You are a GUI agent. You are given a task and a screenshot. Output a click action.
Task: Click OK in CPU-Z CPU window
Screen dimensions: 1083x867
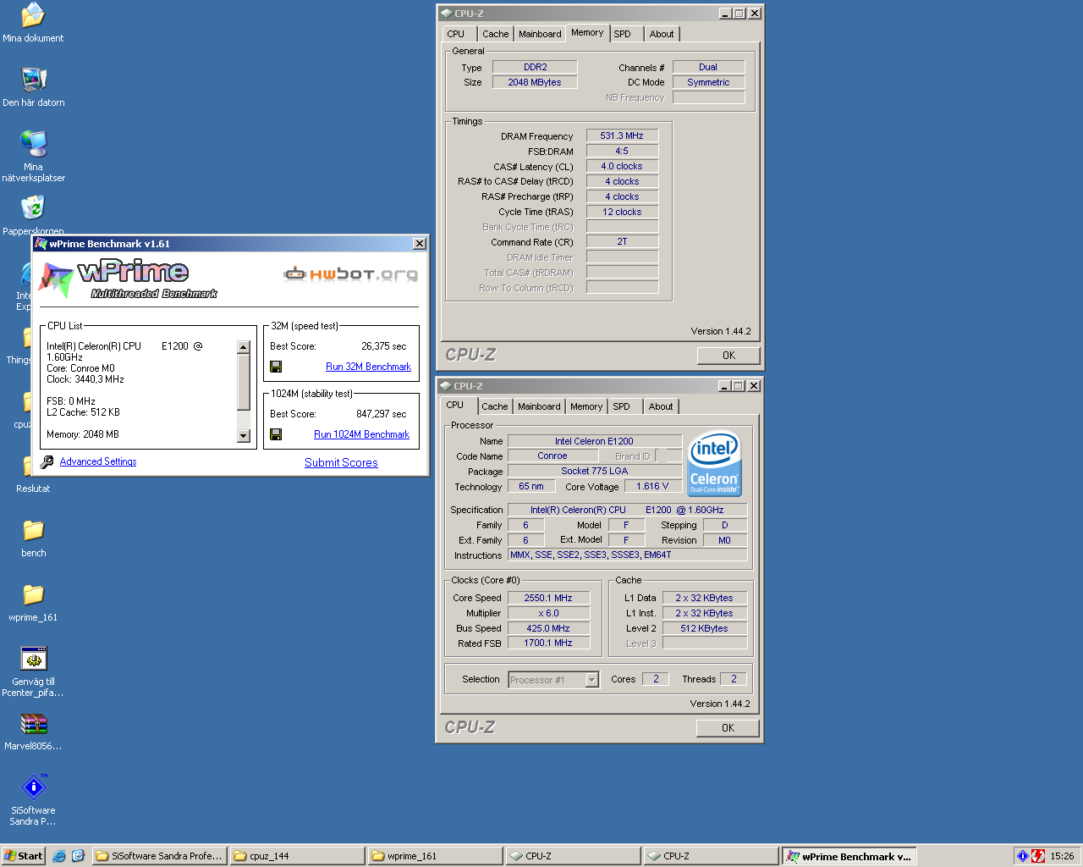pos(728,728)
